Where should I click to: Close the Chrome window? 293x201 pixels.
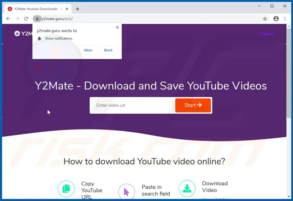284,6
